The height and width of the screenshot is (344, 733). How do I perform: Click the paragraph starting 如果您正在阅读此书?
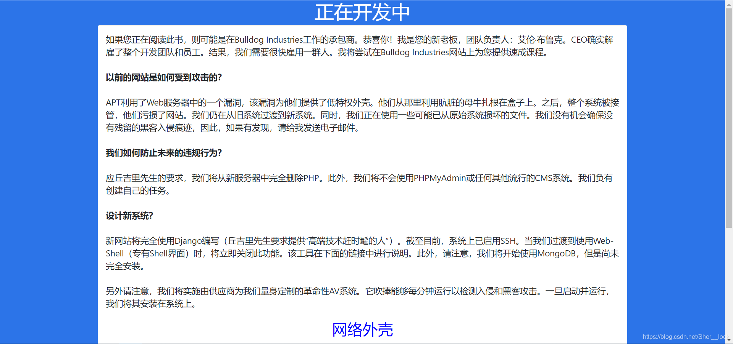[360, 46]
